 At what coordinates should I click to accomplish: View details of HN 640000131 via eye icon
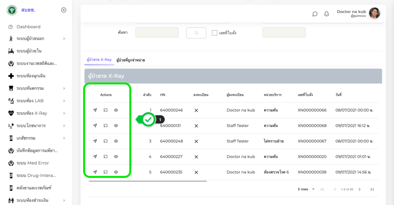(116, 126)
